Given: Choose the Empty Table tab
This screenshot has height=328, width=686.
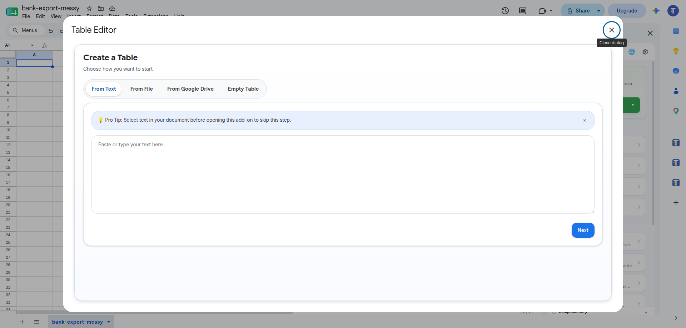Looking at the screenshot, I should coord(243,89).
